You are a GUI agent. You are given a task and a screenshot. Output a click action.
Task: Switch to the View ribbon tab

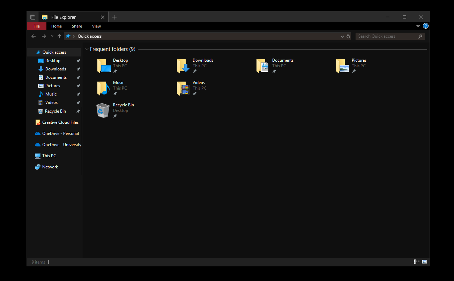point(96,26)
